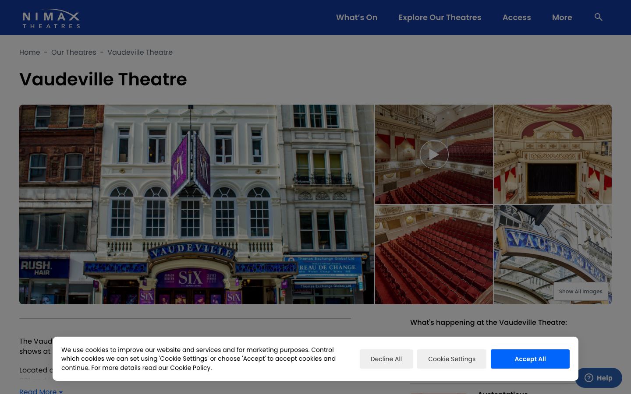Go to Our Theatres breadcrumb link
The height and width of the screenshot is (394, 631).
click(x=74, y=52)
